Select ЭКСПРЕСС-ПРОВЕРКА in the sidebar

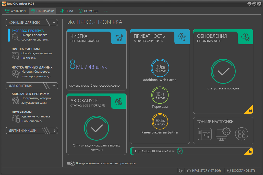click(28, 31)
